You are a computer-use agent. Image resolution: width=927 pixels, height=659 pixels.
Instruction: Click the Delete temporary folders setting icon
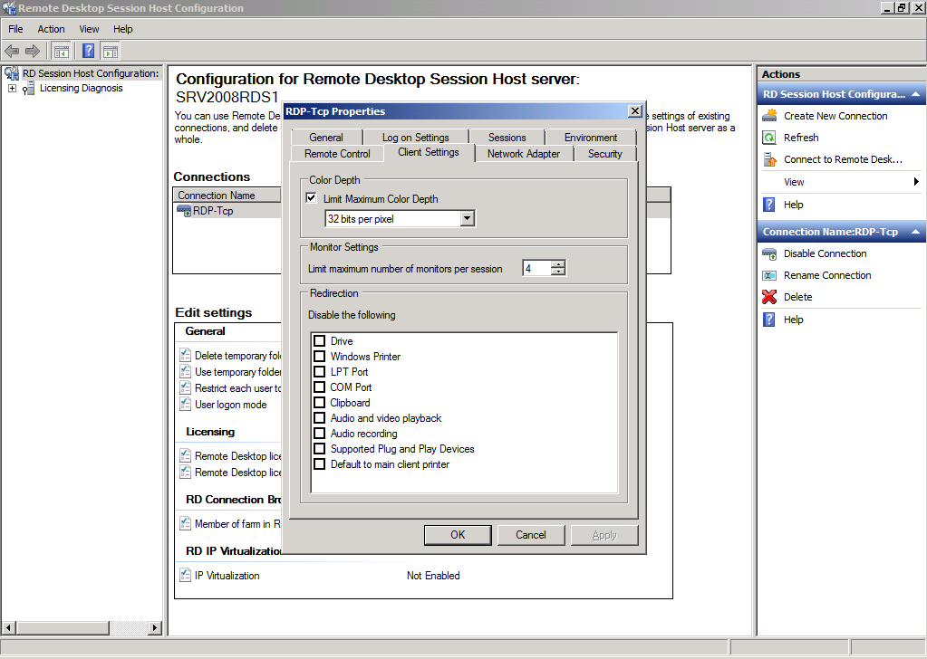pyautogui.click(x=185, y=355)
